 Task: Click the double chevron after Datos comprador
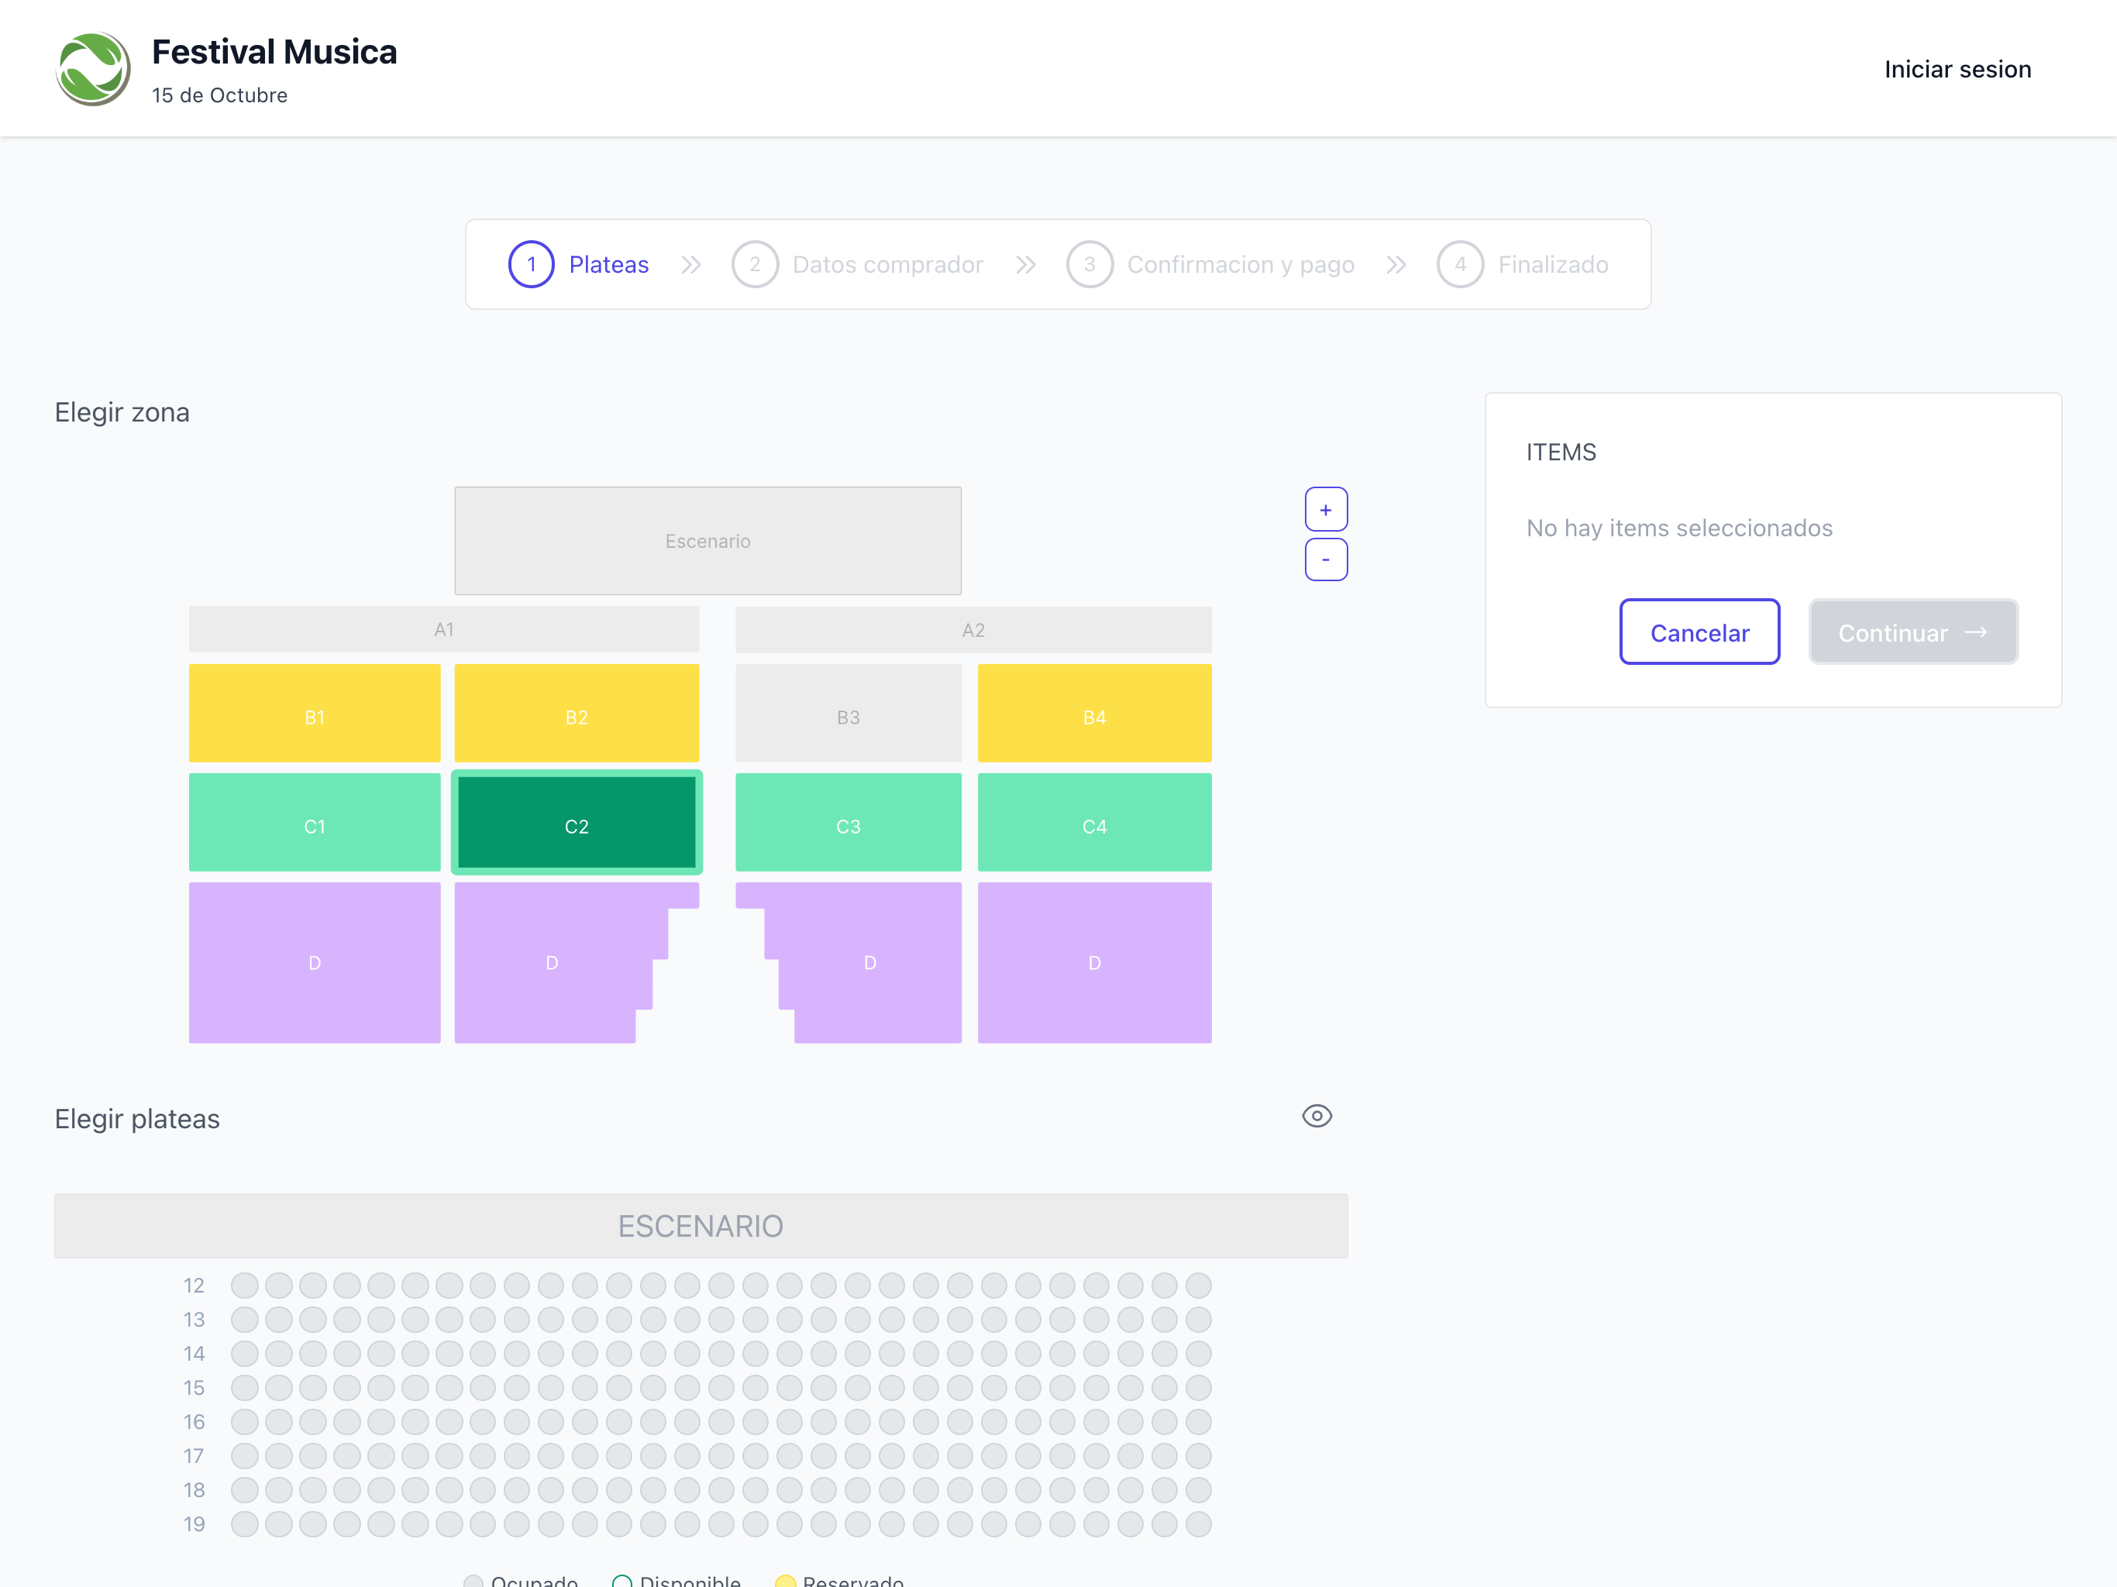pos(1025,264)
